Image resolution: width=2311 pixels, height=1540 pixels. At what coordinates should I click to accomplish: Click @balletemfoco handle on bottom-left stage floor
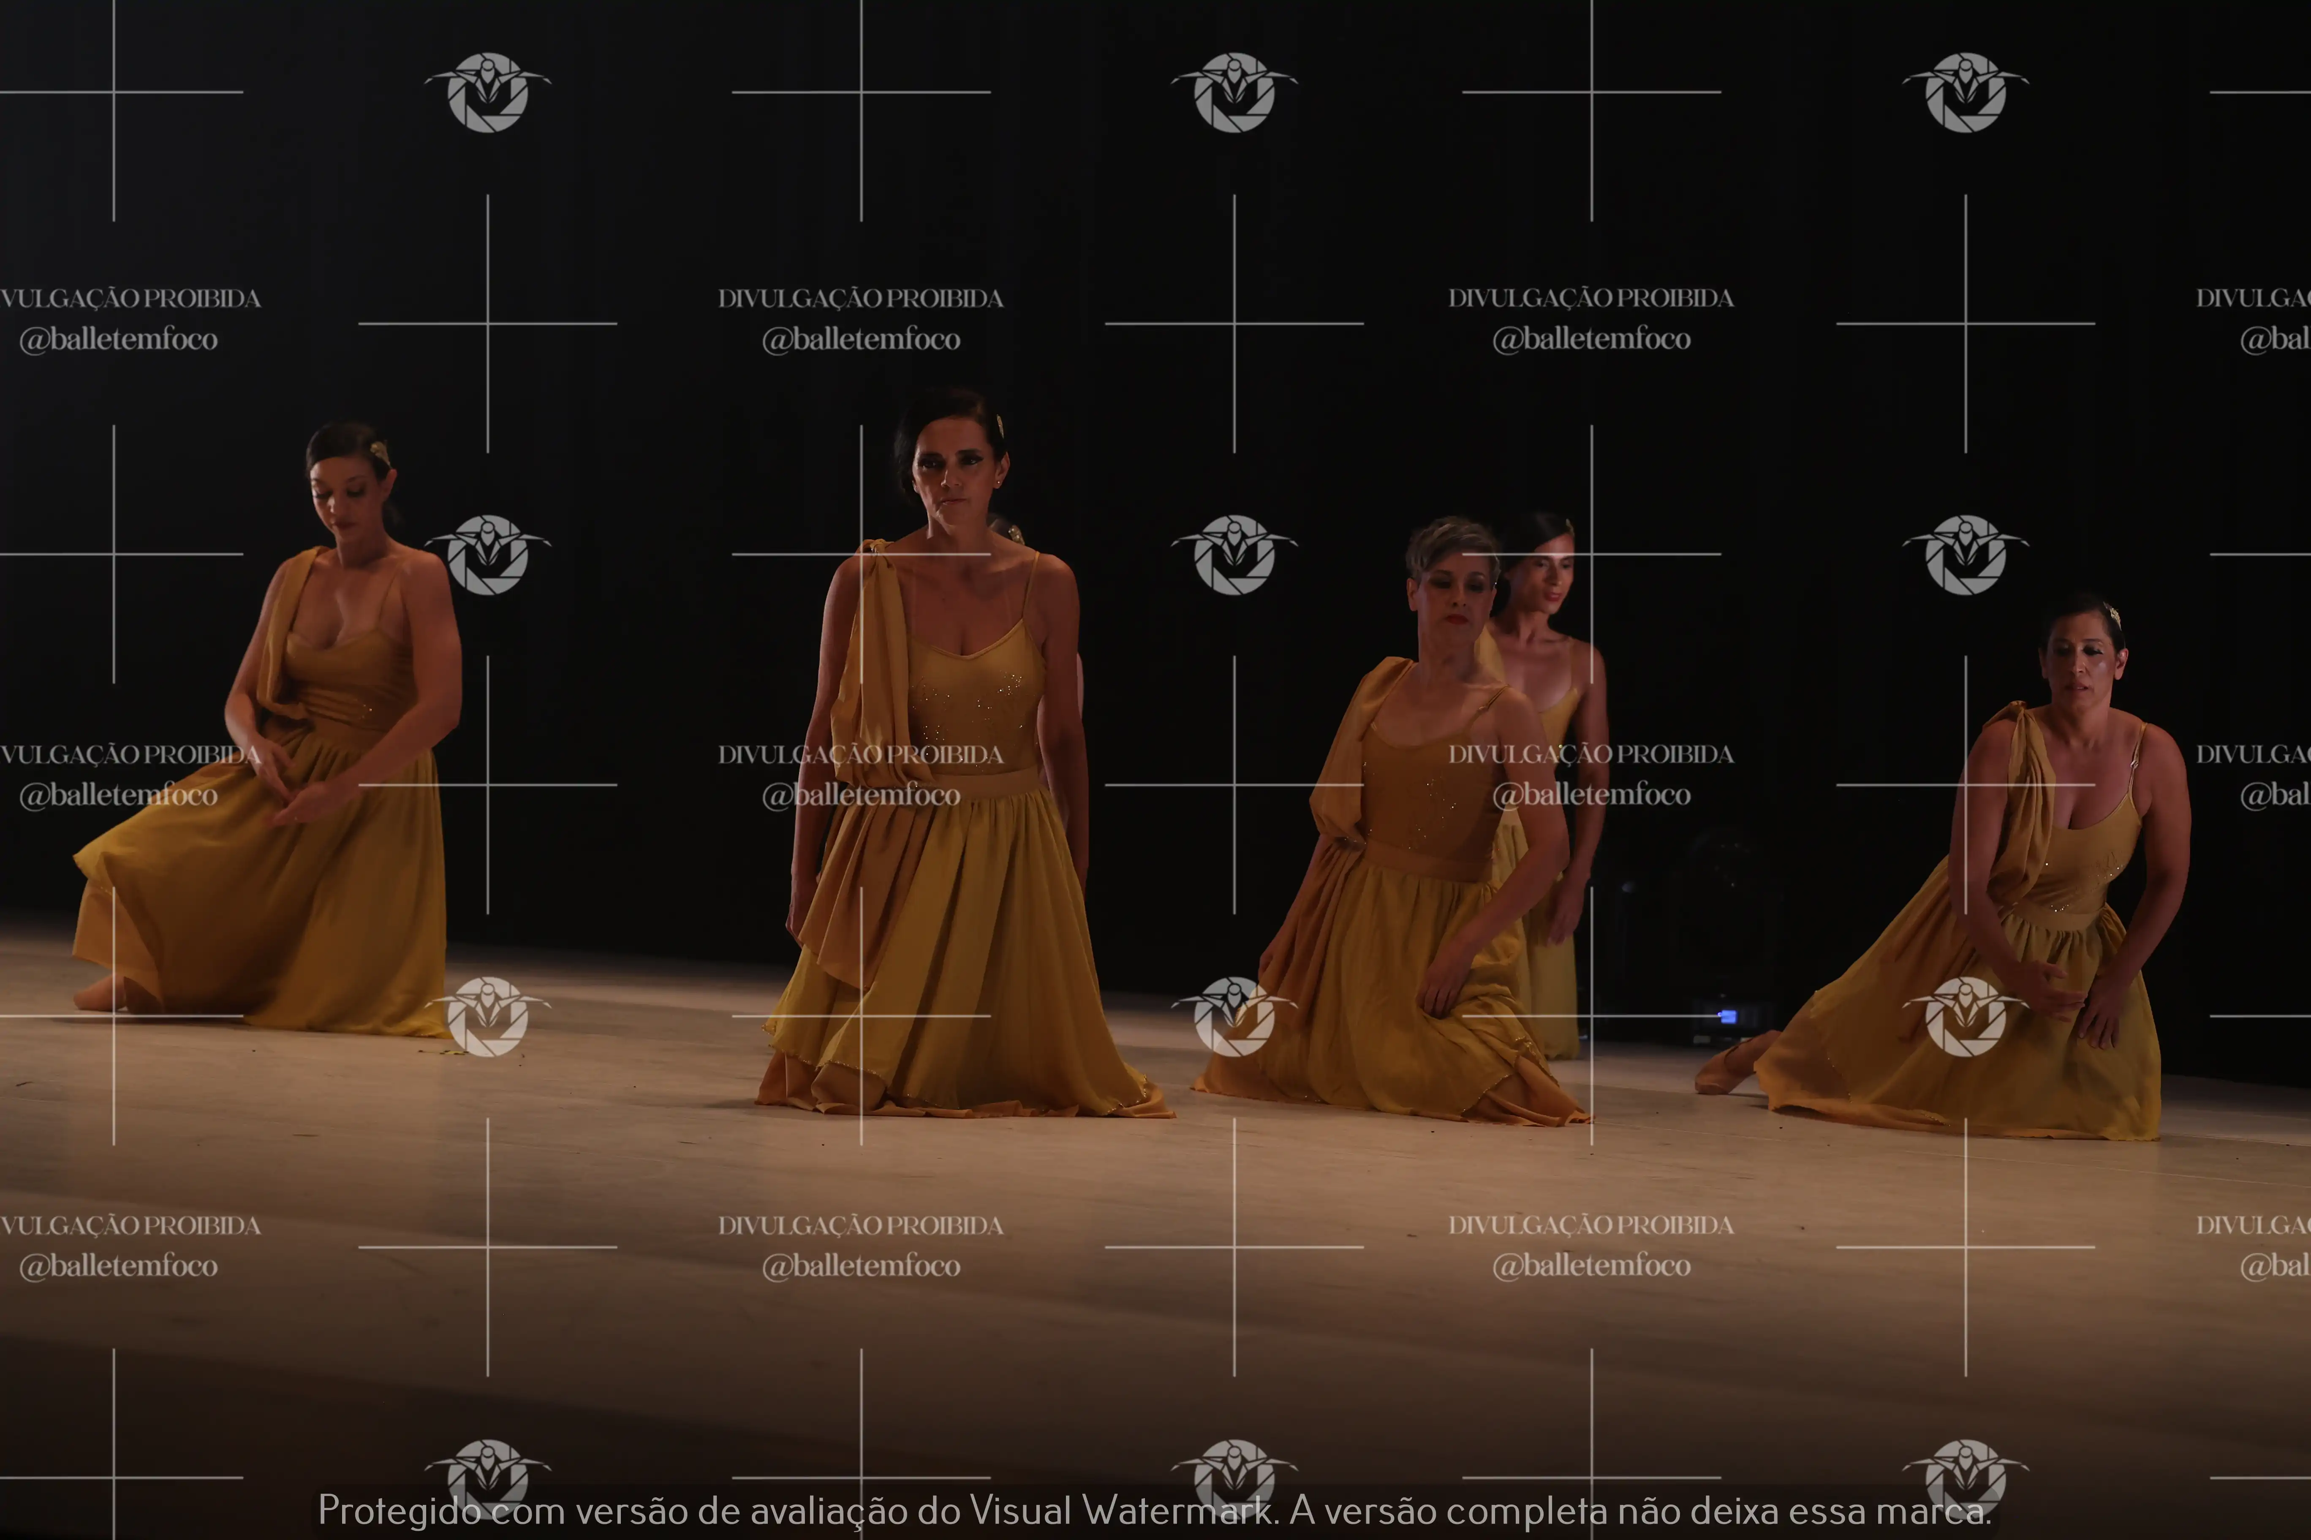tap(118, 1266)
